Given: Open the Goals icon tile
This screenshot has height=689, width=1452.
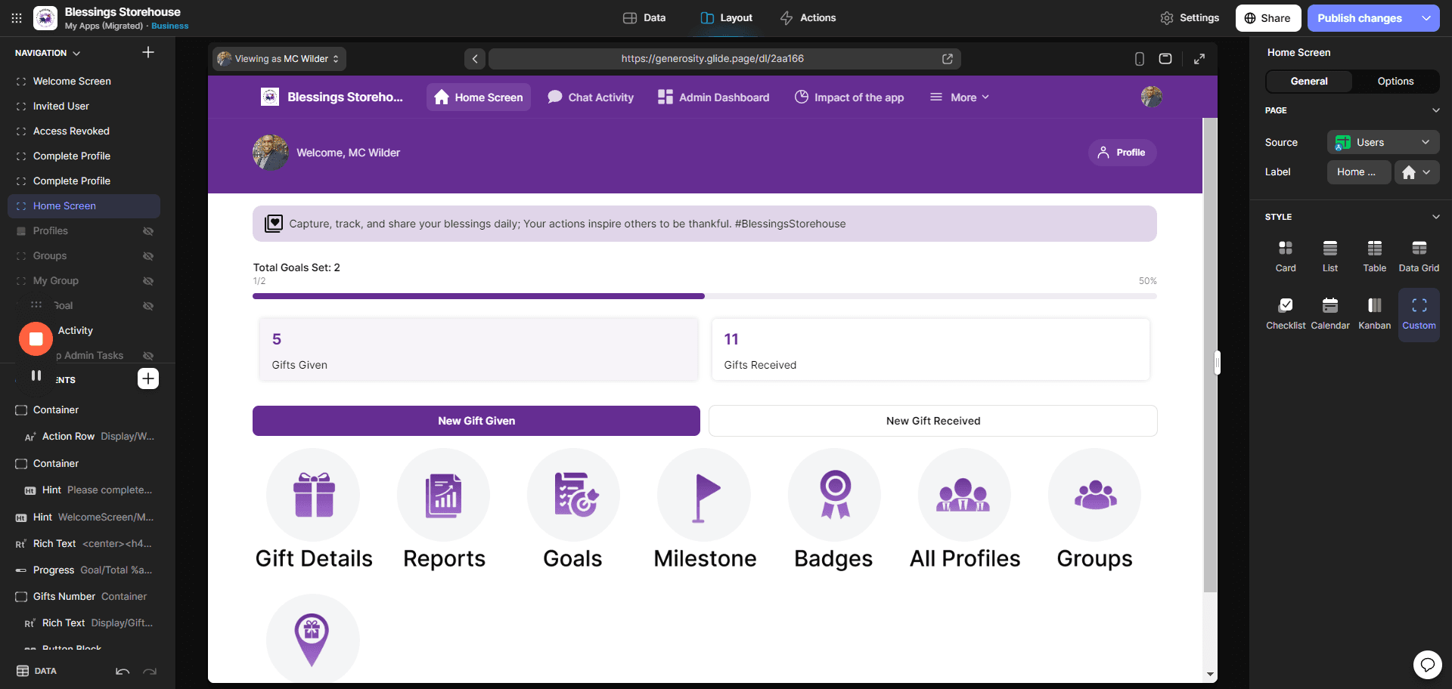Looking at the screenshot, I should pyautogui.click(x=573, y=495).
